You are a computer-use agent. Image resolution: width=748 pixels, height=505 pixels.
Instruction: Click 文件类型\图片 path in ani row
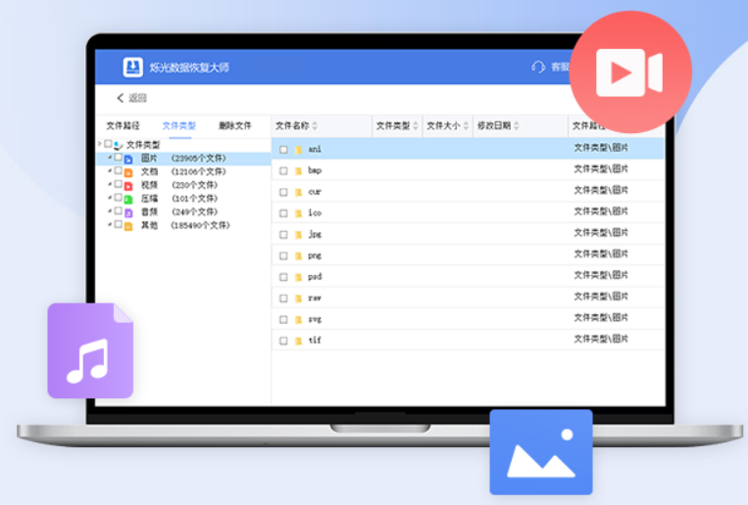[601, 148]
